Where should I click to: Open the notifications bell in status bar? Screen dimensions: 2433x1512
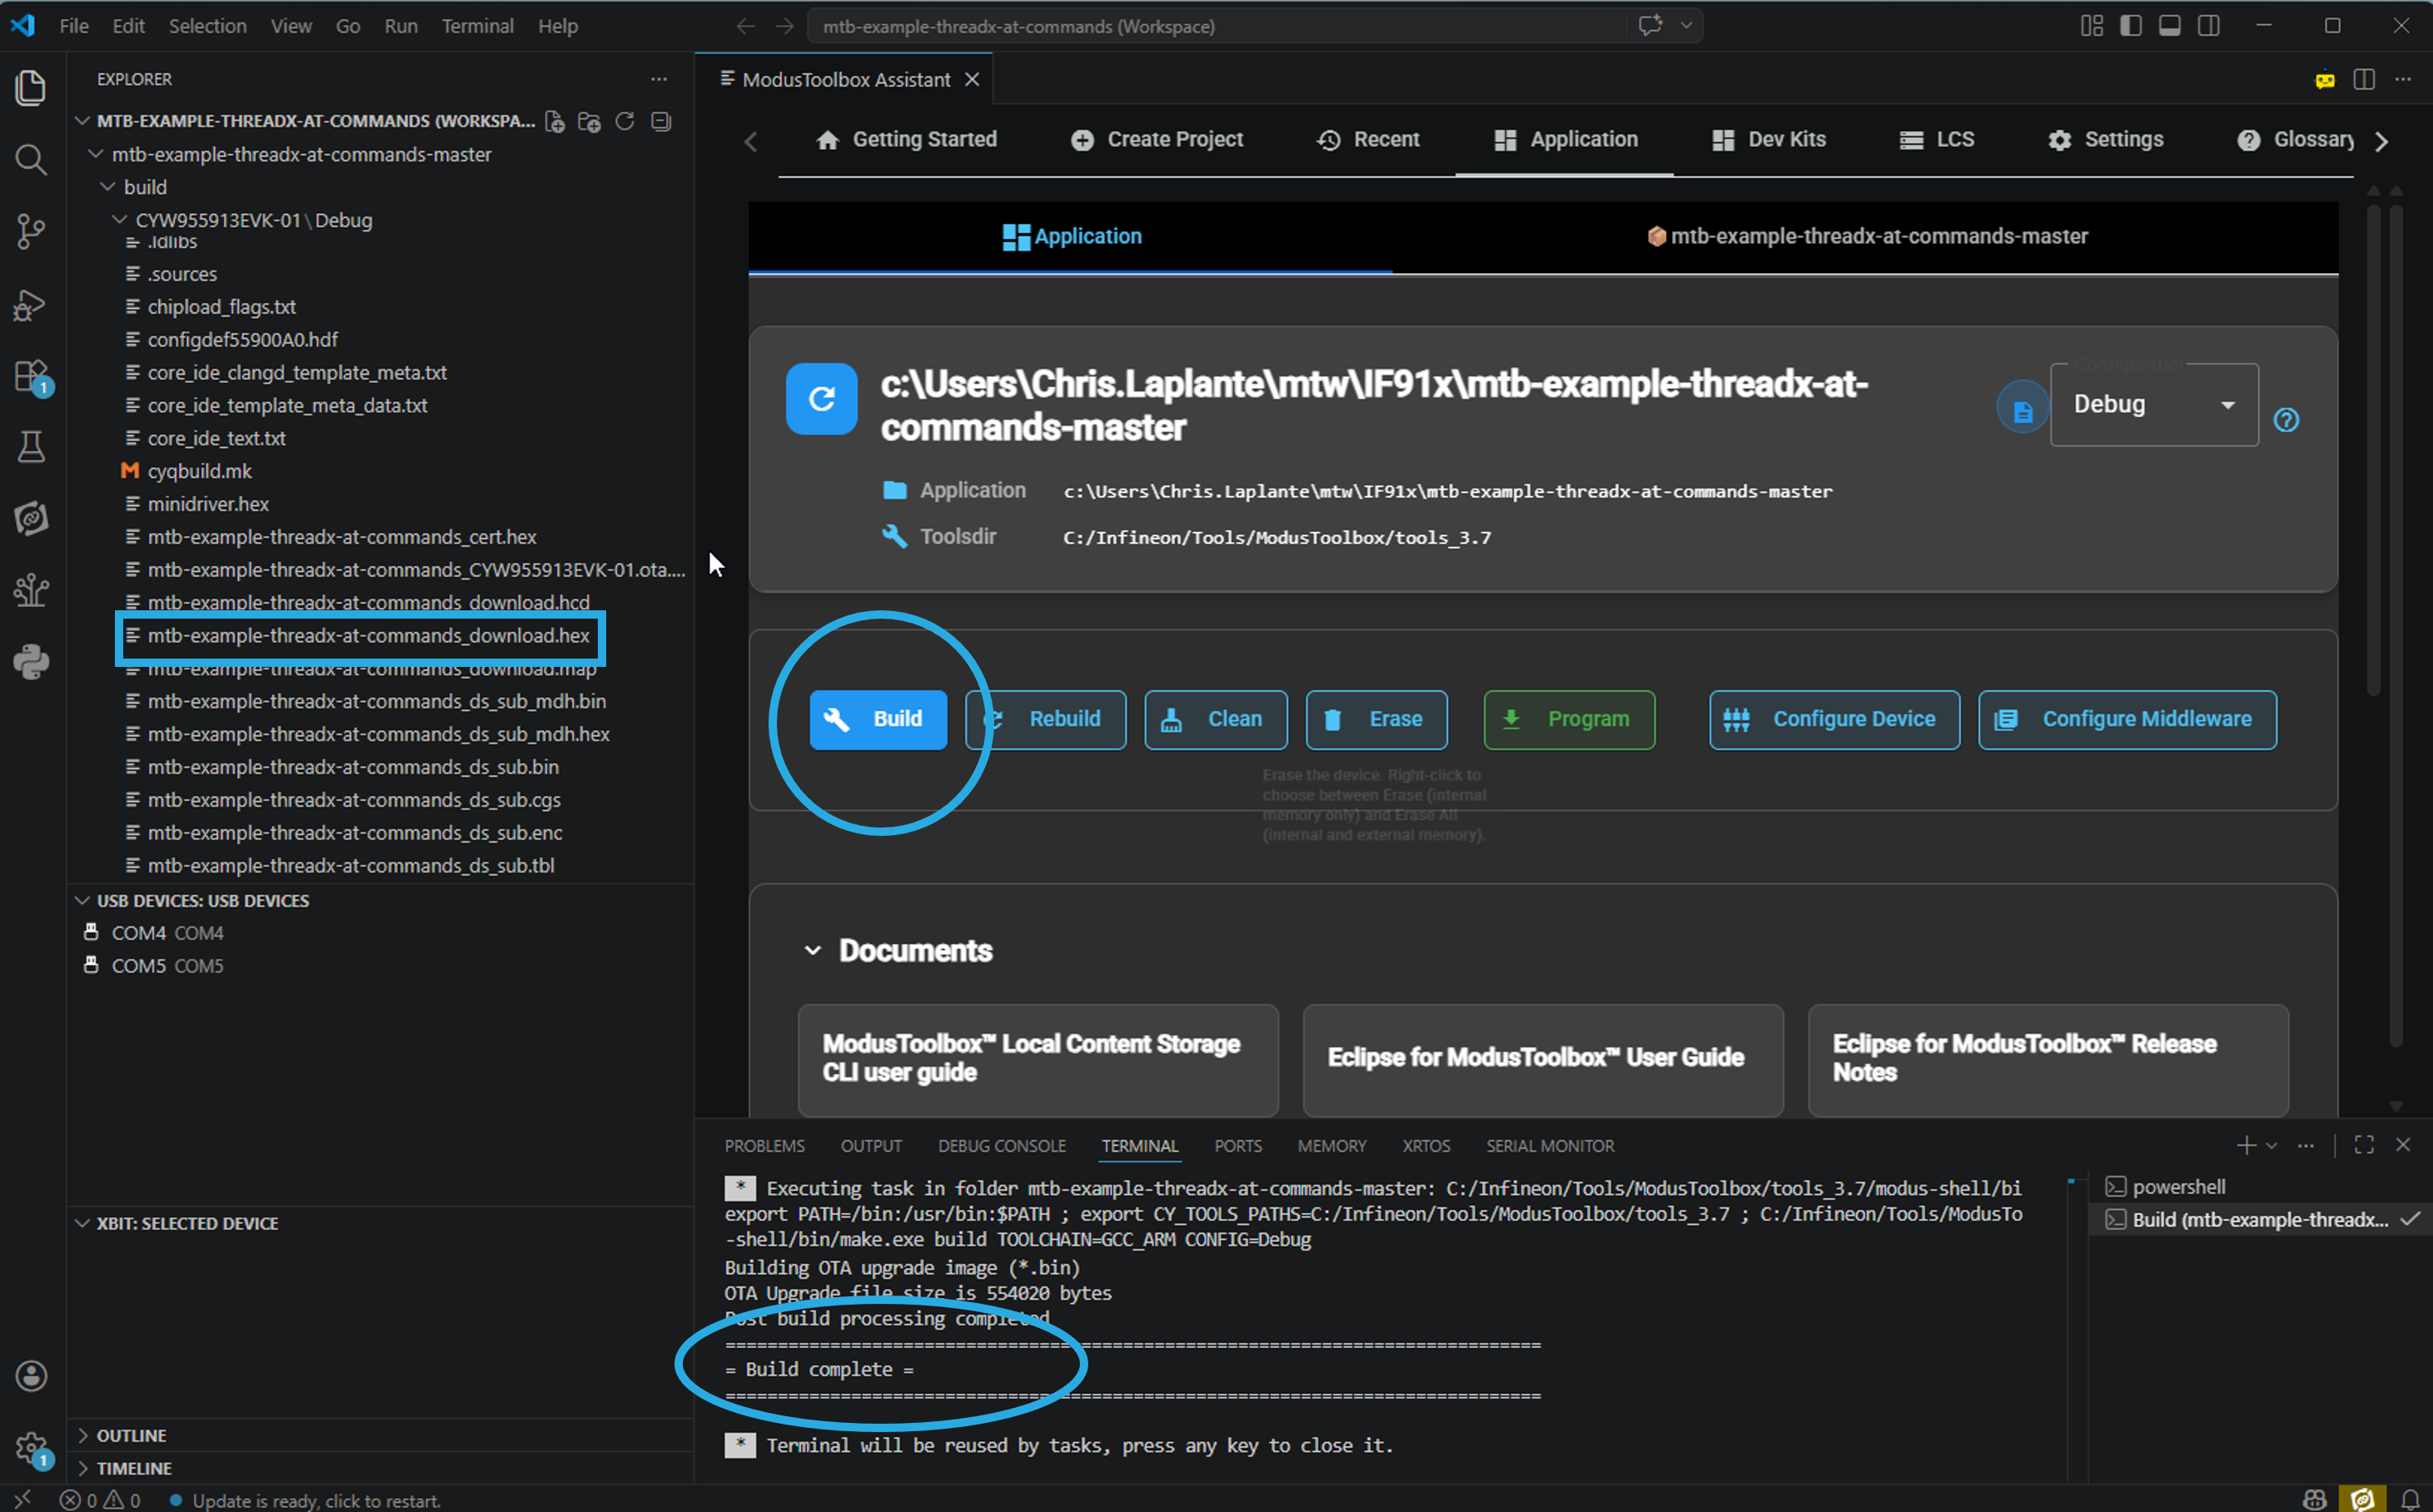2411,1499
